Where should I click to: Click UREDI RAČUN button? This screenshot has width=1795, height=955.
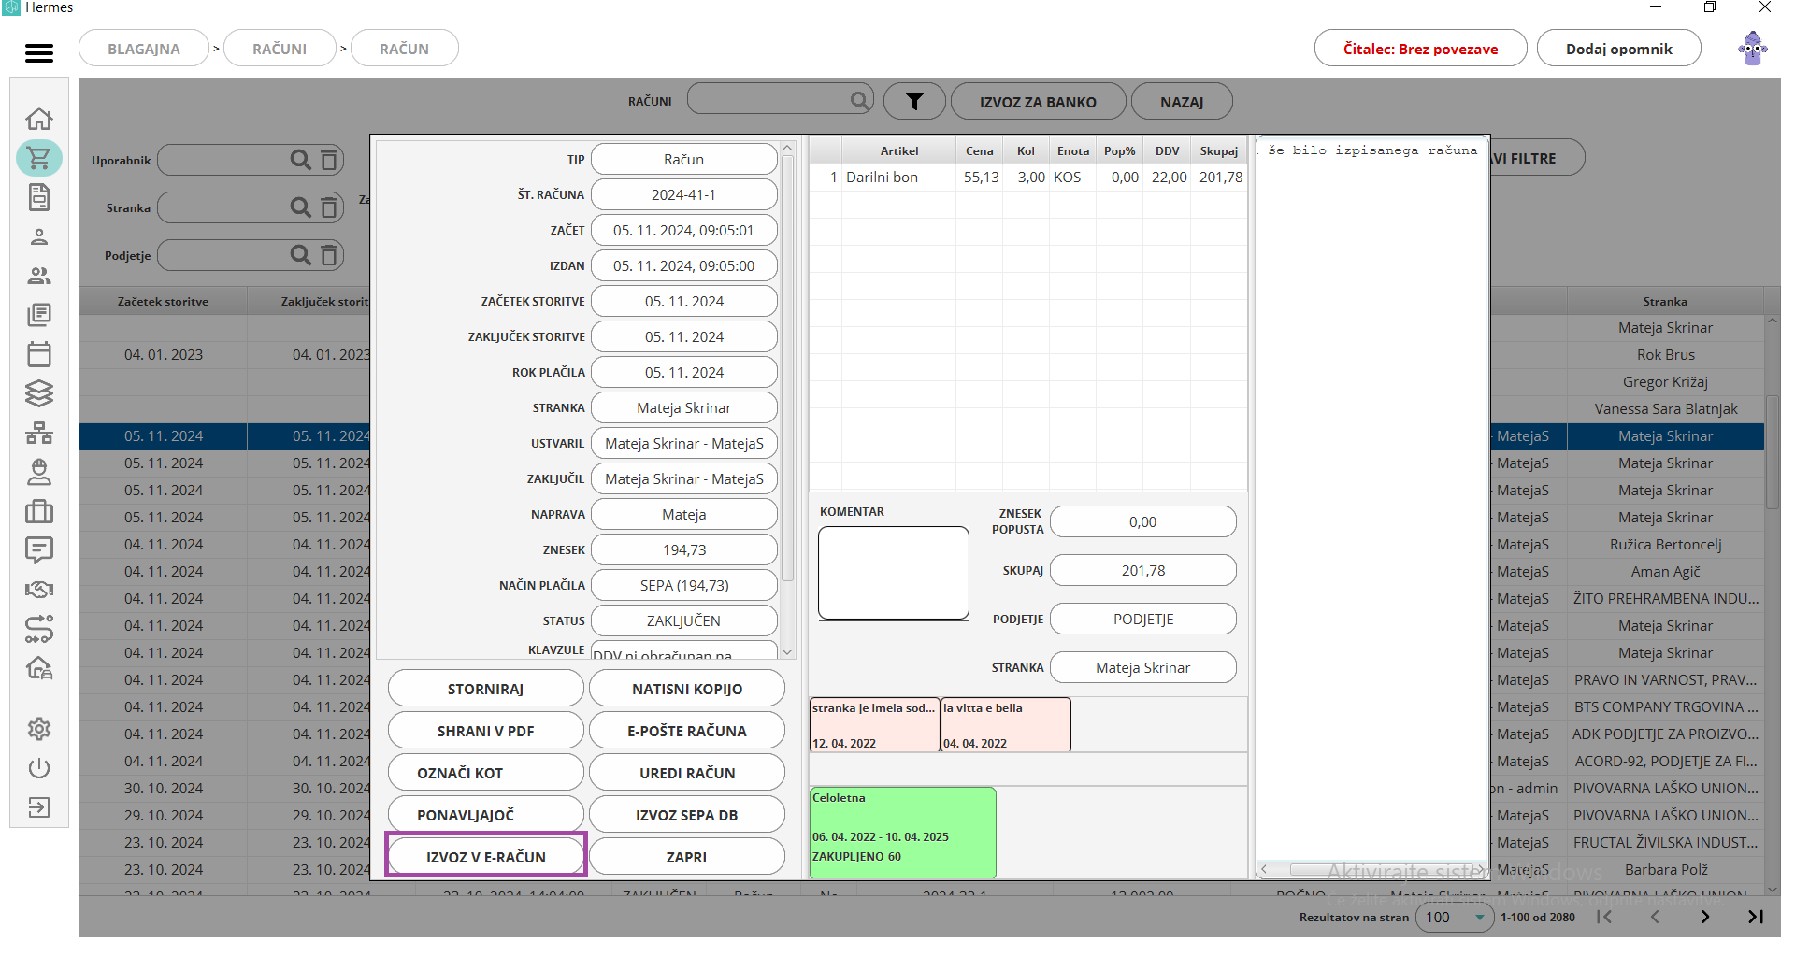coord(687,773)
